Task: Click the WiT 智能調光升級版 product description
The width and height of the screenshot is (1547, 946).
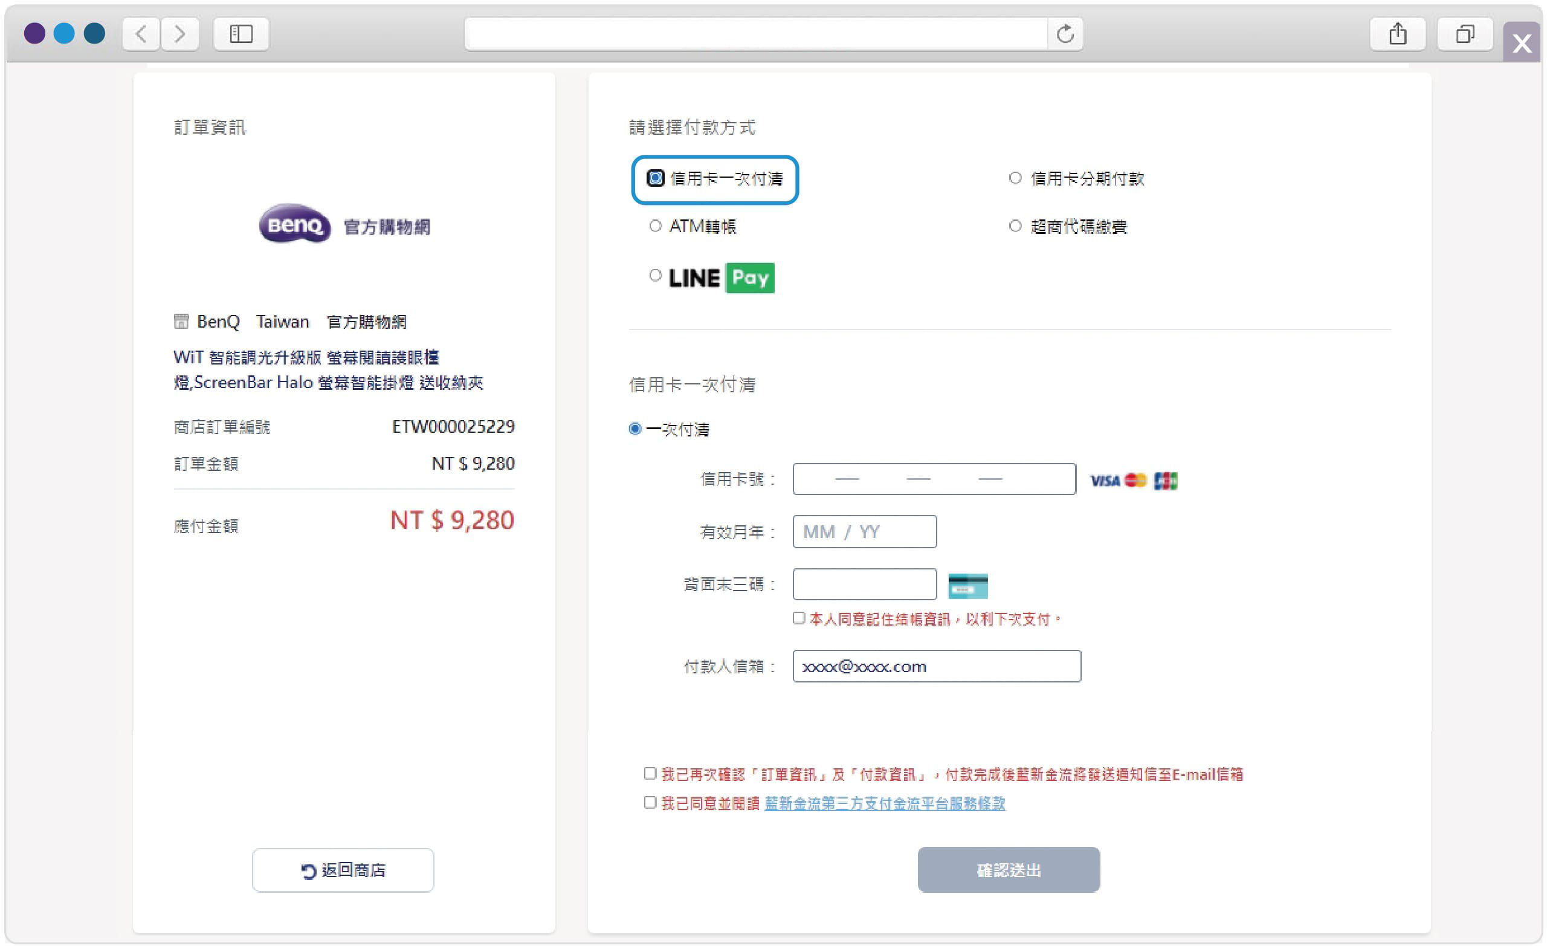Action: (x=328, y=370)
